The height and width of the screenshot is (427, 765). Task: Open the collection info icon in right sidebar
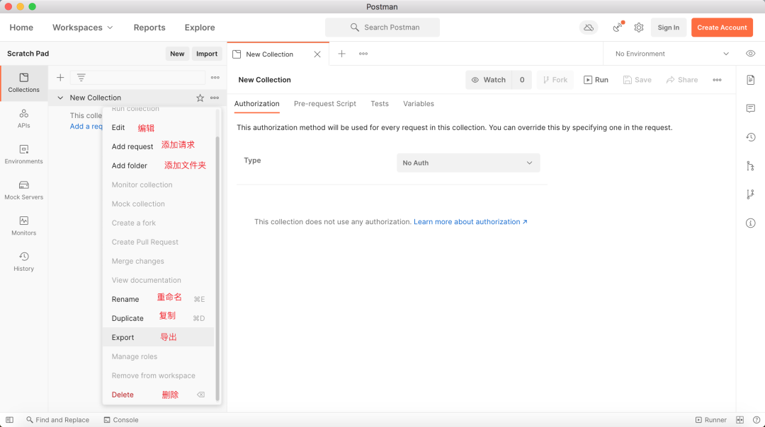click(750, 223)
